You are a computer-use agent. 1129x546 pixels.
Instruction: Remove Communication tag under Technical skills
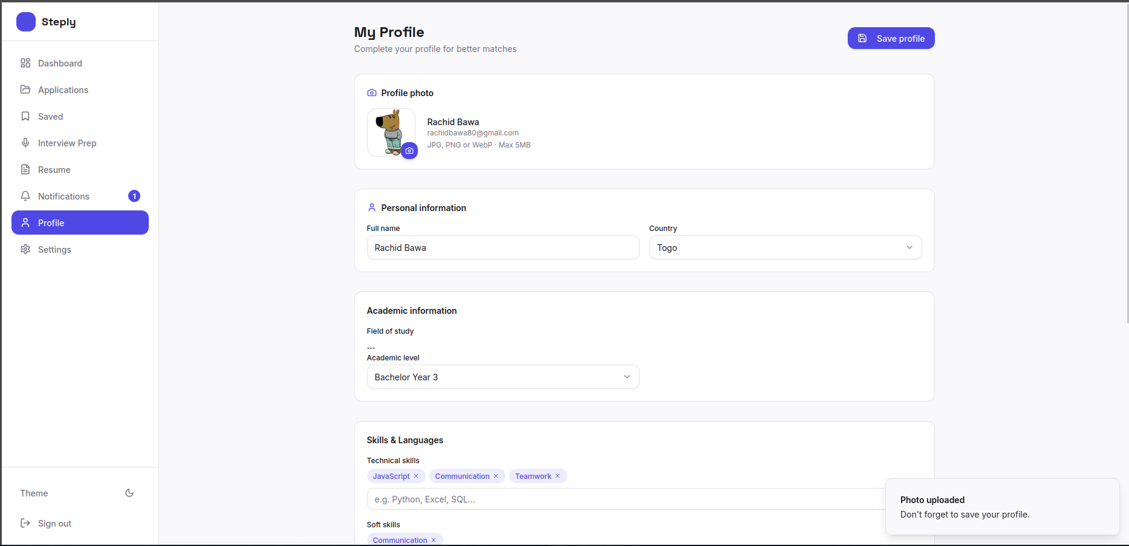[x=496, y=476]
